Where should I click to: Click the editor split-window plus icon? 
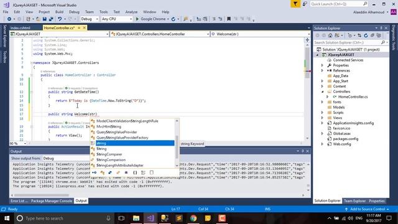pyautogui.click(x=307, y=40)
